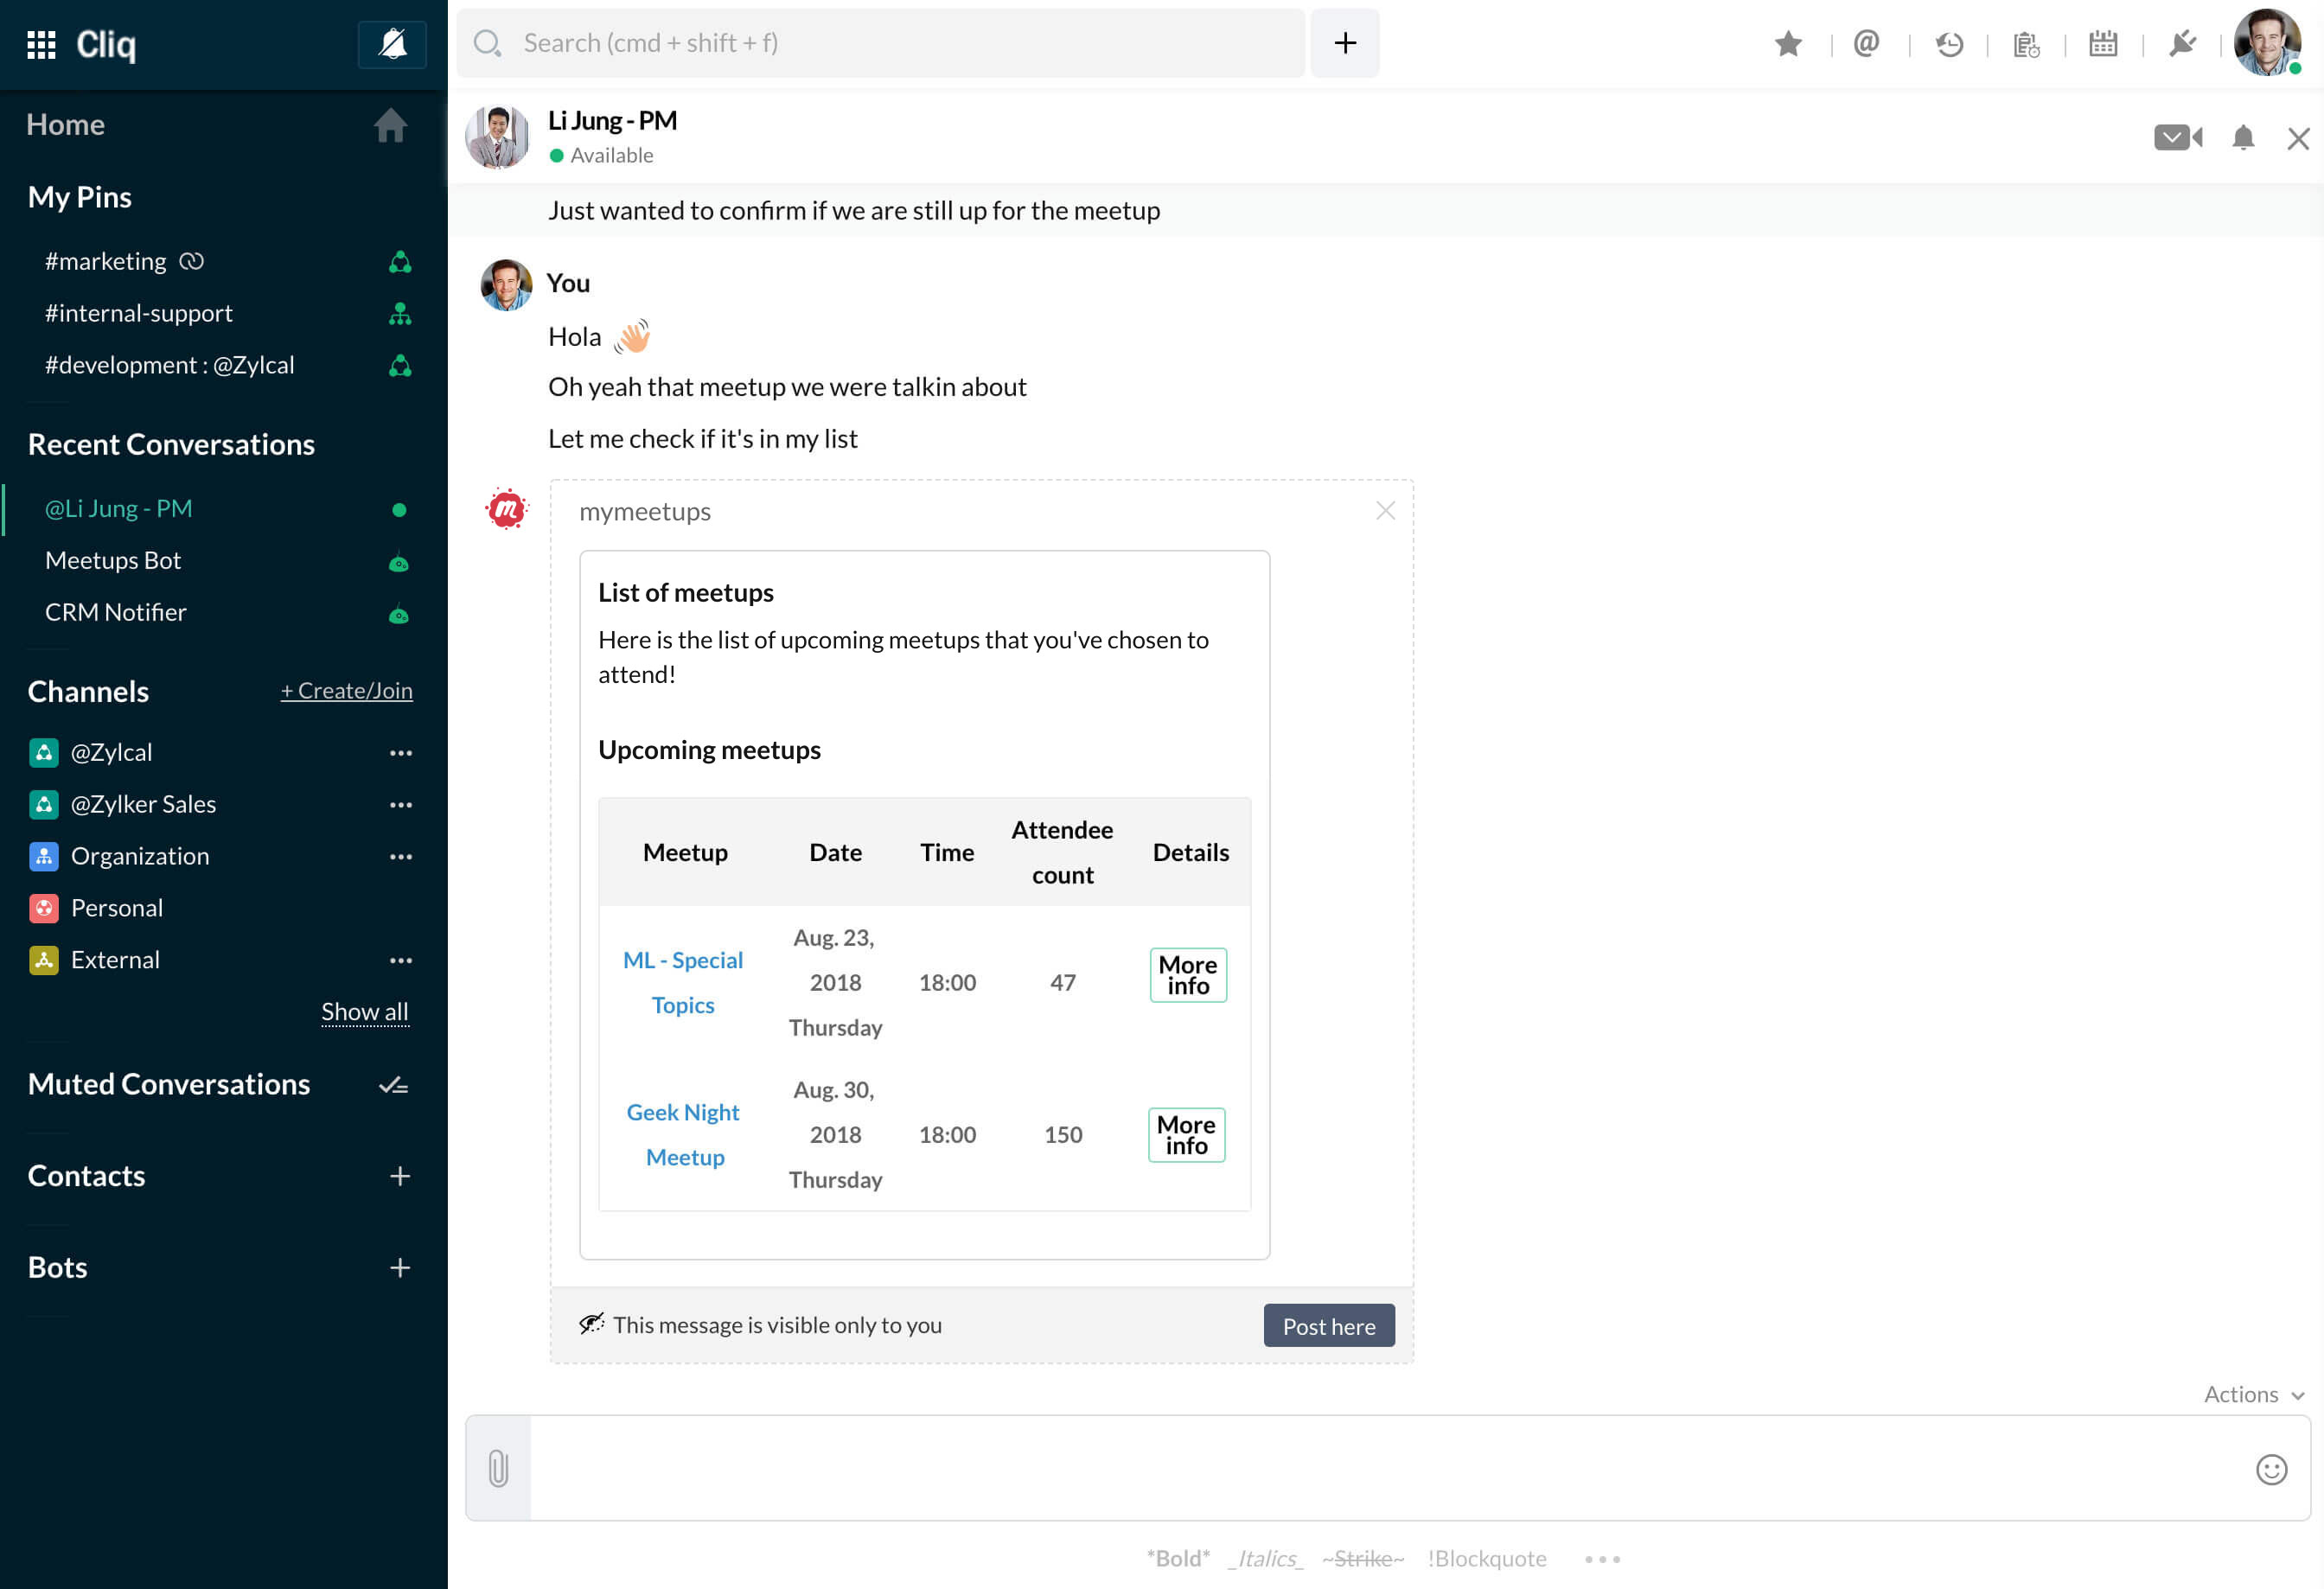Image resolution: width=2324 pixels, height=1589 pixels.
Task: Click the link icon beside #marketing
Action: (x=191, y=261)
